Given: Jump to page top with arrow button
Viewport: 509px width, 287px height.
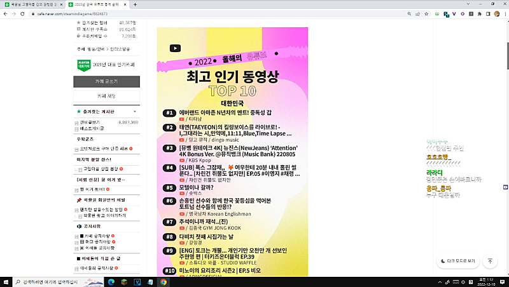Looking at the screenshot, I should click(490, 261).
